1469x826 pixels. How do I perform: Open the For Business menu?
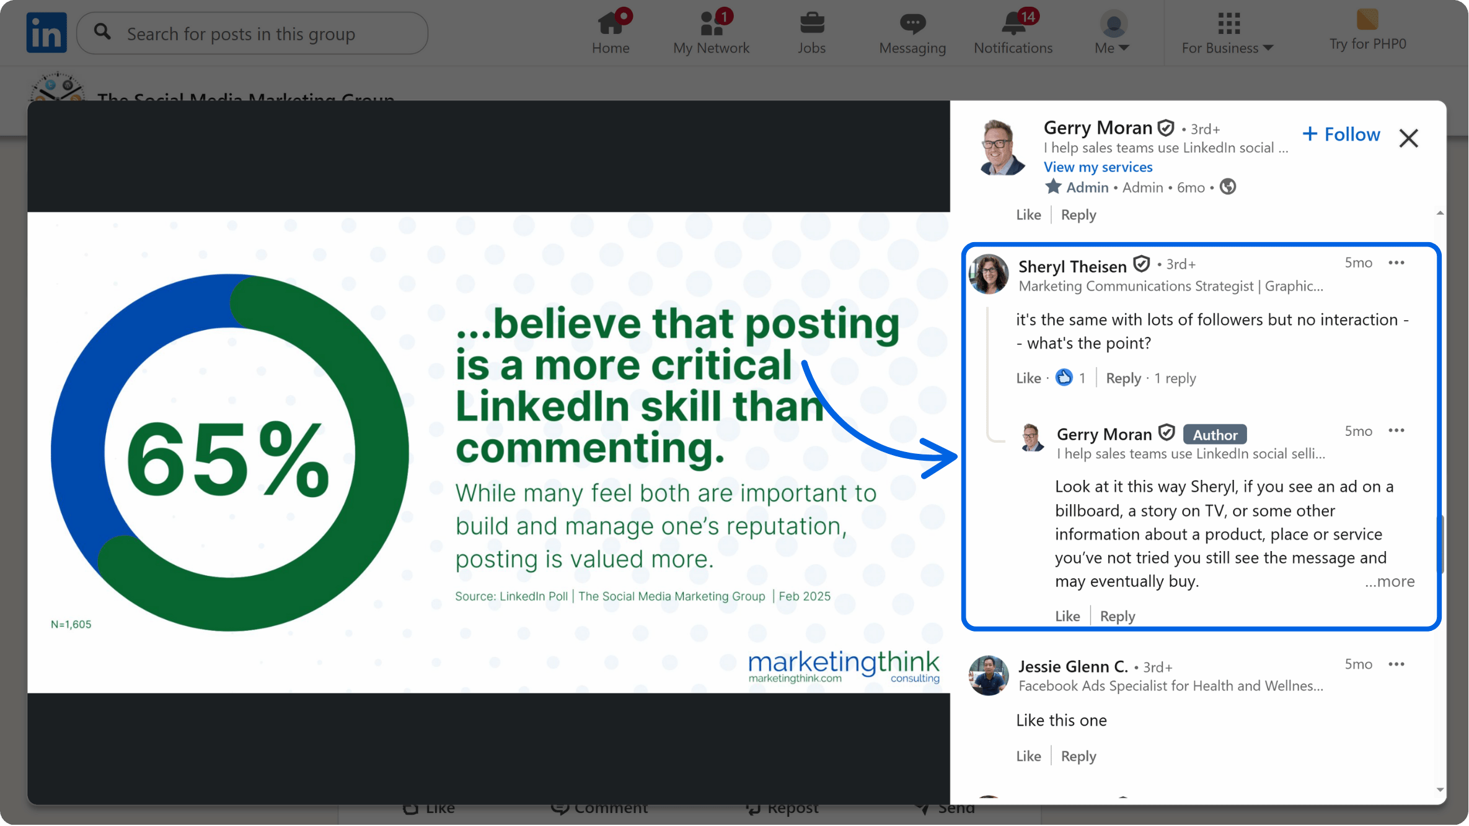point(1226,31)
